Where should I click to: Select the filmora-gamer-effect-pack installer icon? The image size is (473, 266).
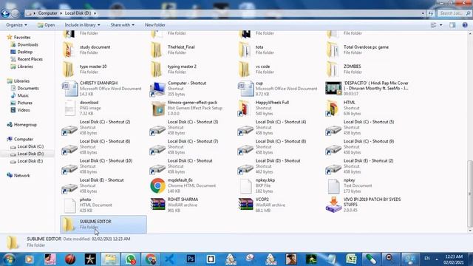(x=157, y=109)
